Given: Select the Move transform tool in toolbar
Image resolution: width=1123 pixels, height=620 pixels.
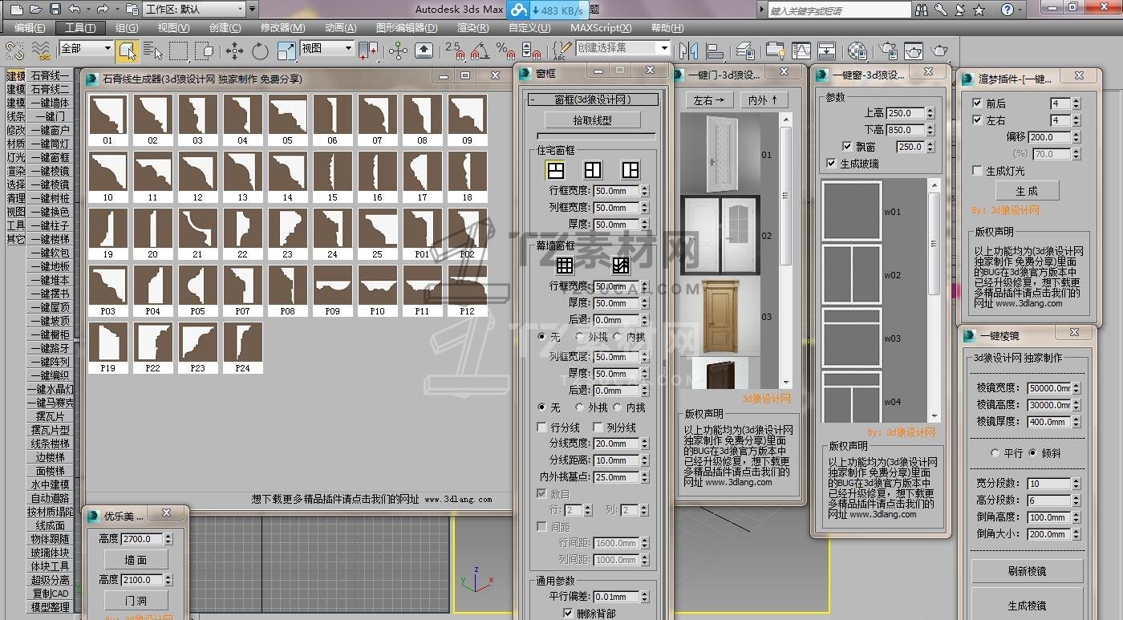Looking at the screenshot, I should tap(234, 51).
